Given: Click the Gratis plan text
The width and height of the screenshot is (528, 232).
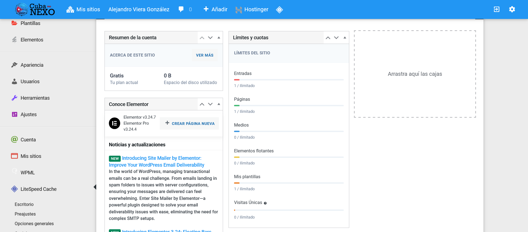Looking at the screenshot, I should 117,76.
